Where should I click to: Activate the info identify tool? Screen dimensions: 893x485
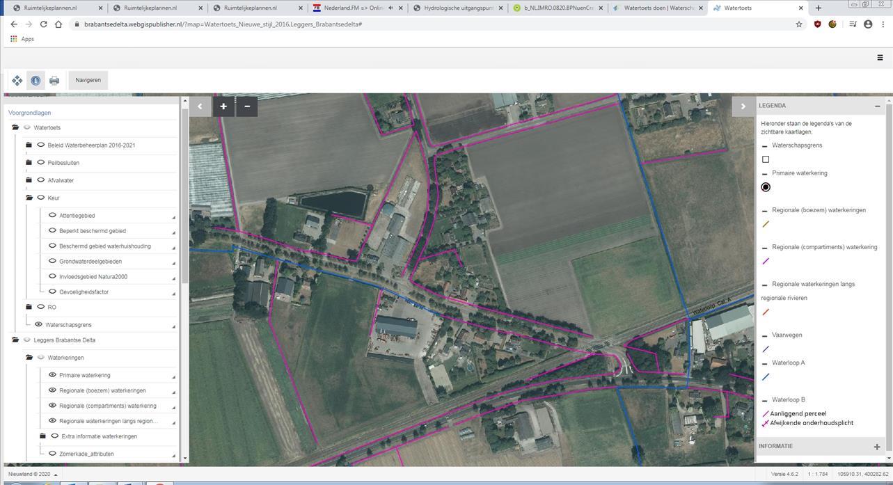click(35, 81)
